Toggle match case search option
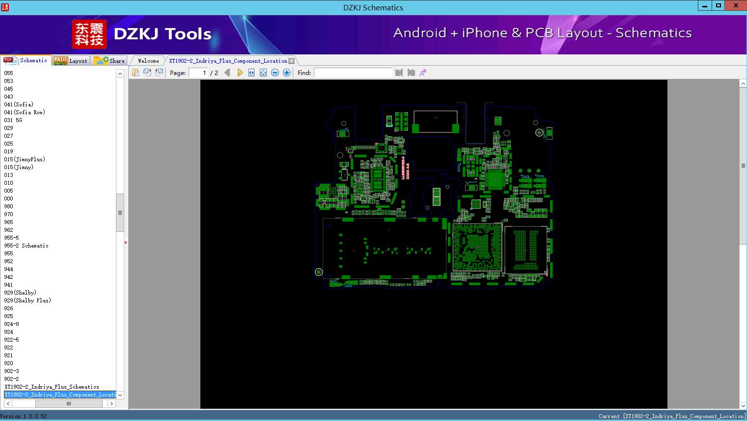The height and width of the screenshot is (421, 747). (422, 73)
